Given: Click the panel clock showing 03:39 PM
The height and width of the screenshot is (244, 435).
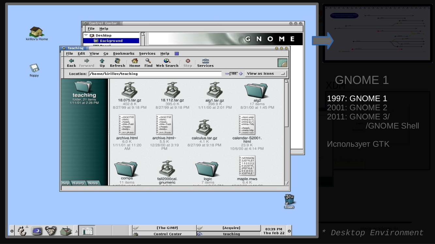Looking at the screenshot, I should (x=274, y=231).
